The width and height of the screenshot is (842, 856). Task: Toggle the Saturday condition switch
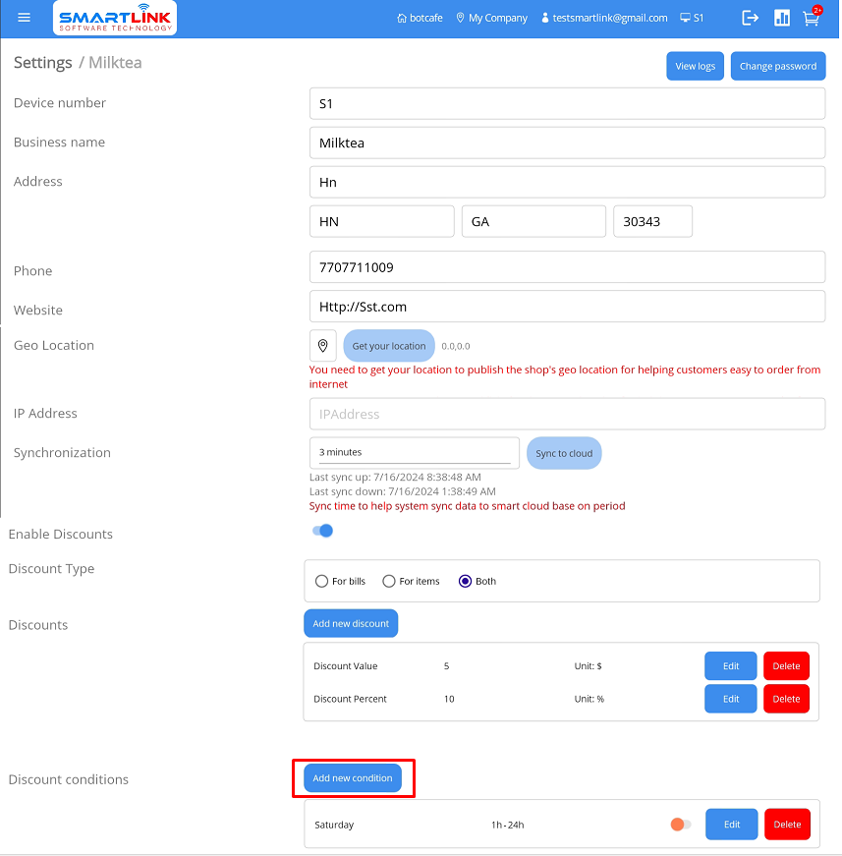point(681,825)
